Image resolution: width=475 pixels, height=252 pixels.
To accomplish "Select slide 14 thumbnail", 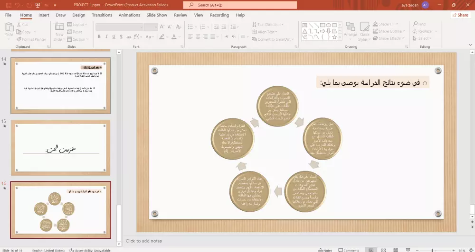I will pos(61,86).
